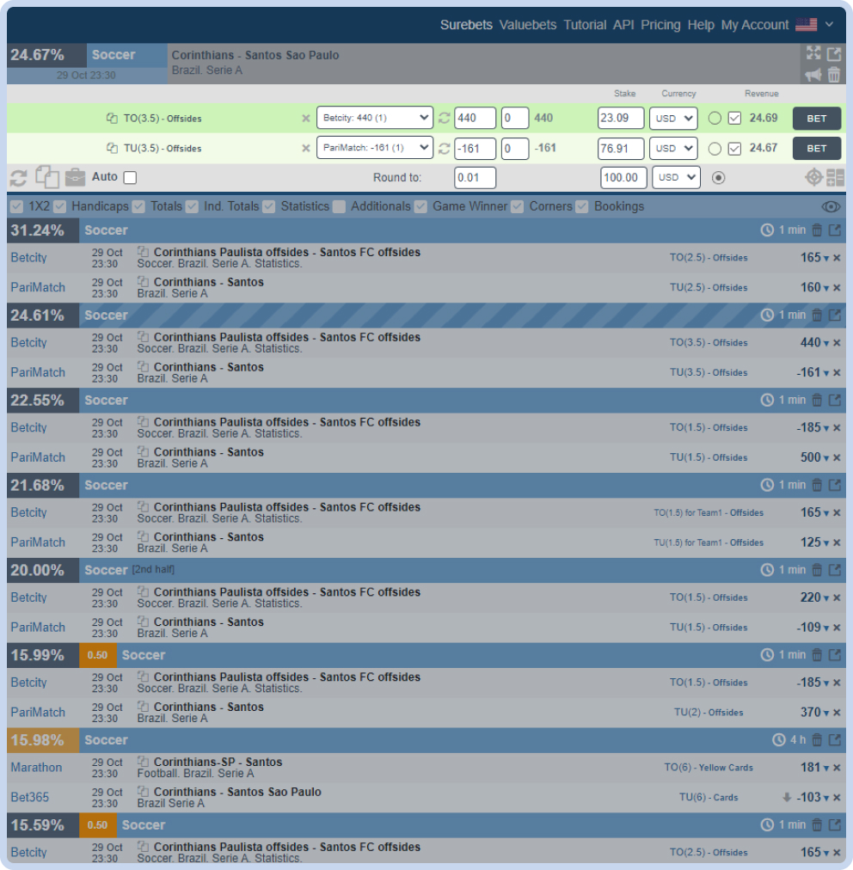Open the calculator grid icon at right

tap(835, 178)
